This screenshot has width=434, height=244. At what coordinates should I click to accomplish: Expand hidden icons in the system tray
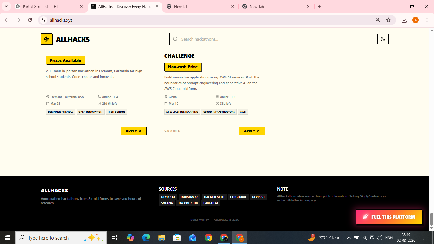click(349, 237)
